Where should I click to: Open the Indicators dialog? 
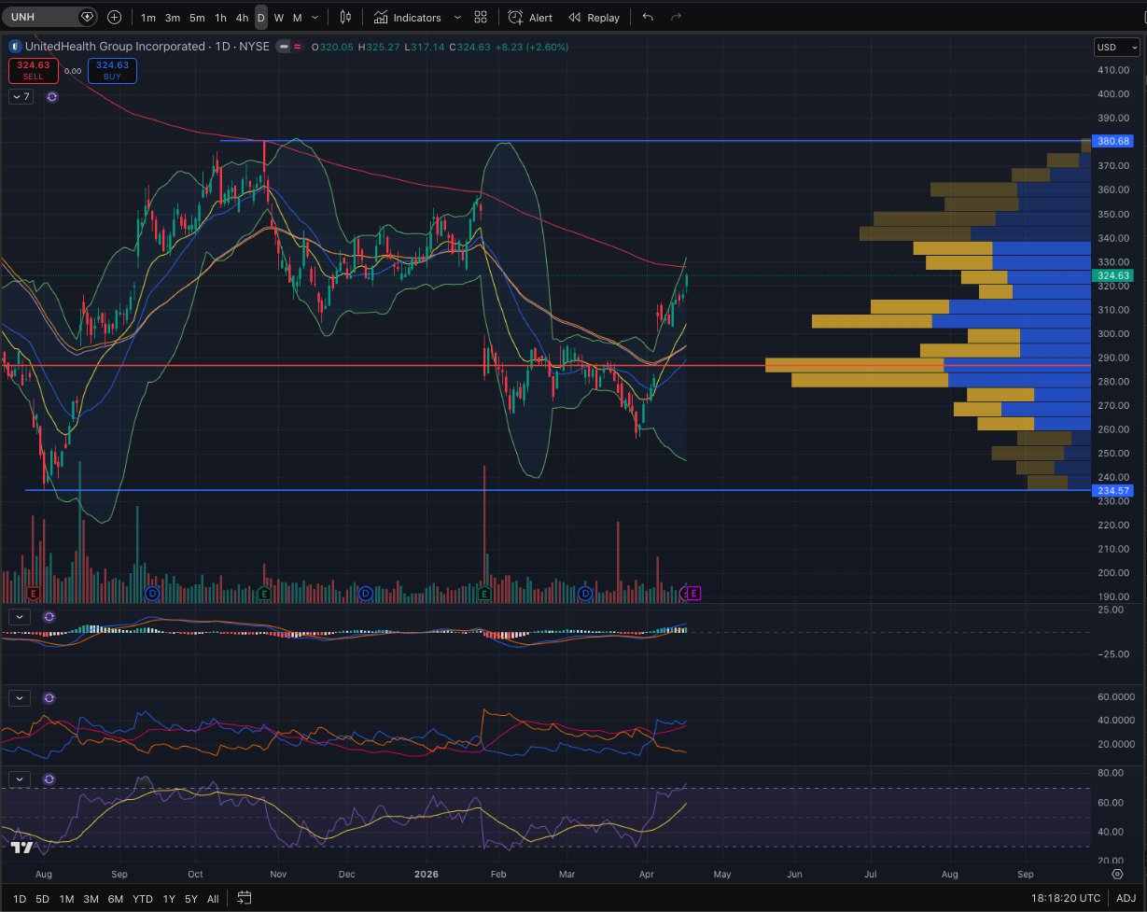coord(407,18)
